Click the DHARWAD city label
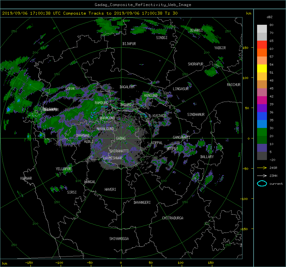The height and width of the screenshot is (267, 286). pos(83,136)
